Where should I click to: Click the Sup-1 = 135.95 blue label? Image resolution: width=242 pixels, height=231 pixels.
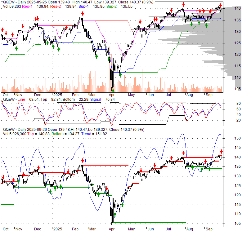pyautogui.click(x=92, y=6)
